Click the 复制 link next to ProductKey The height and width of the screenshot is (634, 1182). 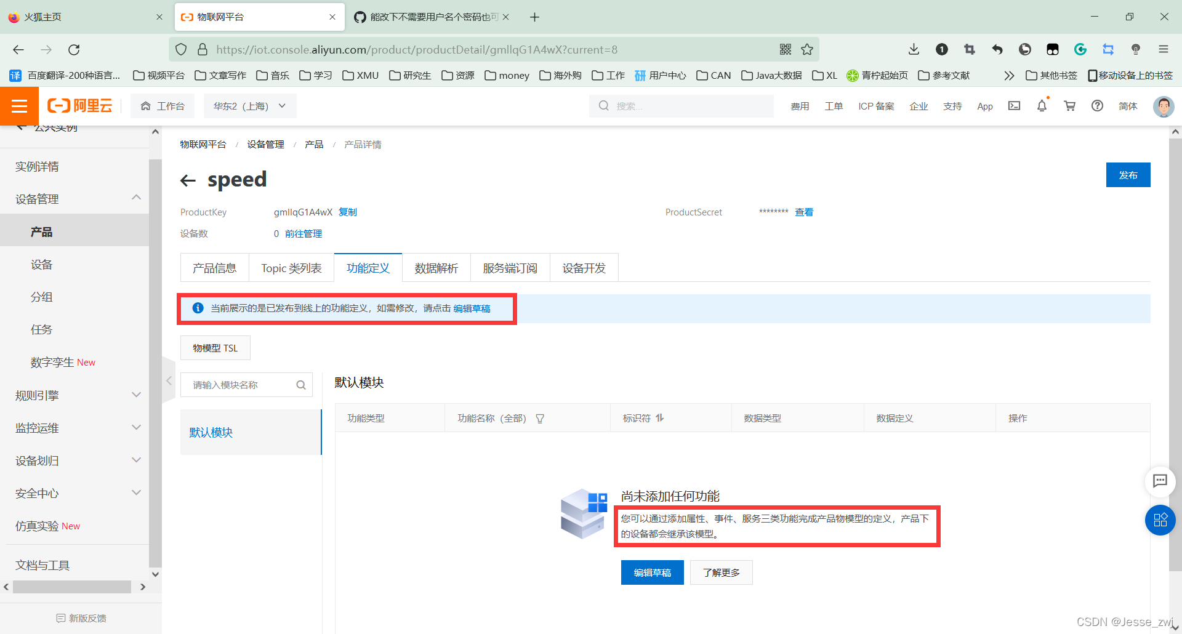pos(347,212)
